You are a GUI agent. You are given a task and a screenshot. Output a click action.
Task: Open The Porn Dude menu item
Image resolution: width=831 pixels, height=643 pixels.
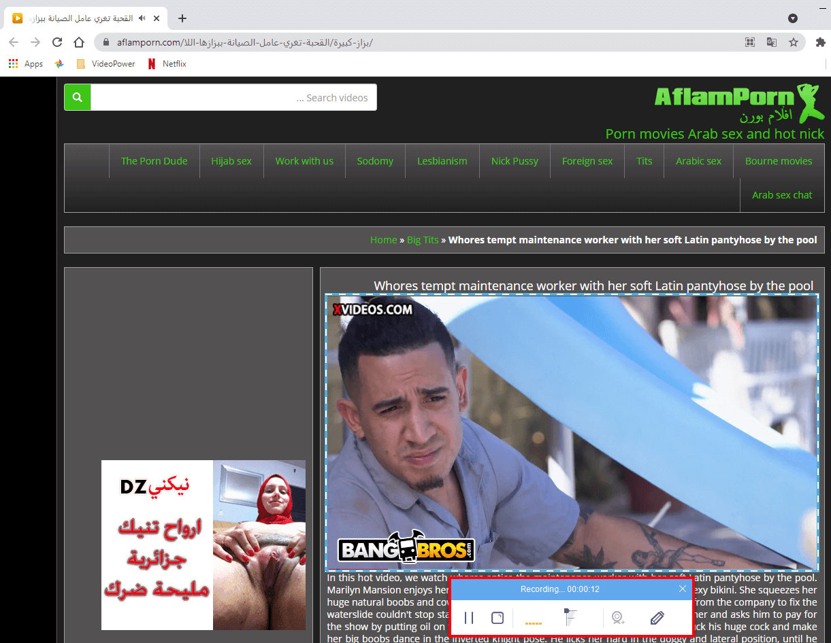tap(154, 161)
